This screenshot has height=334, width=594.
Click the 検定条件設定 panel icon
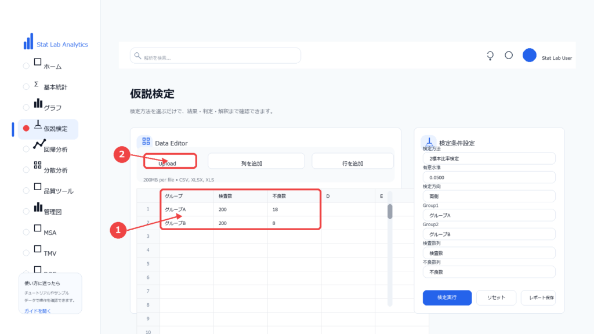(429, 141)
